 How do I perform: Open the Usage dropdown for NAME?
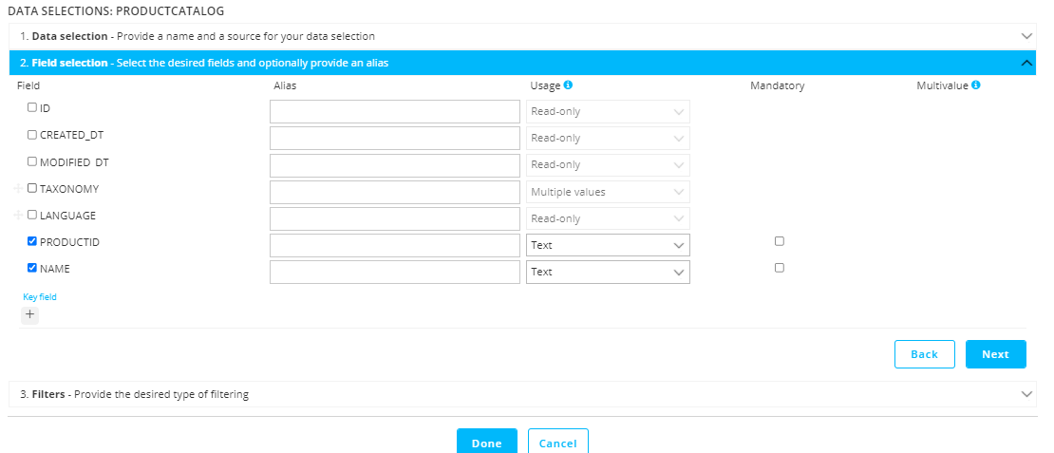(x=608, y=272)
